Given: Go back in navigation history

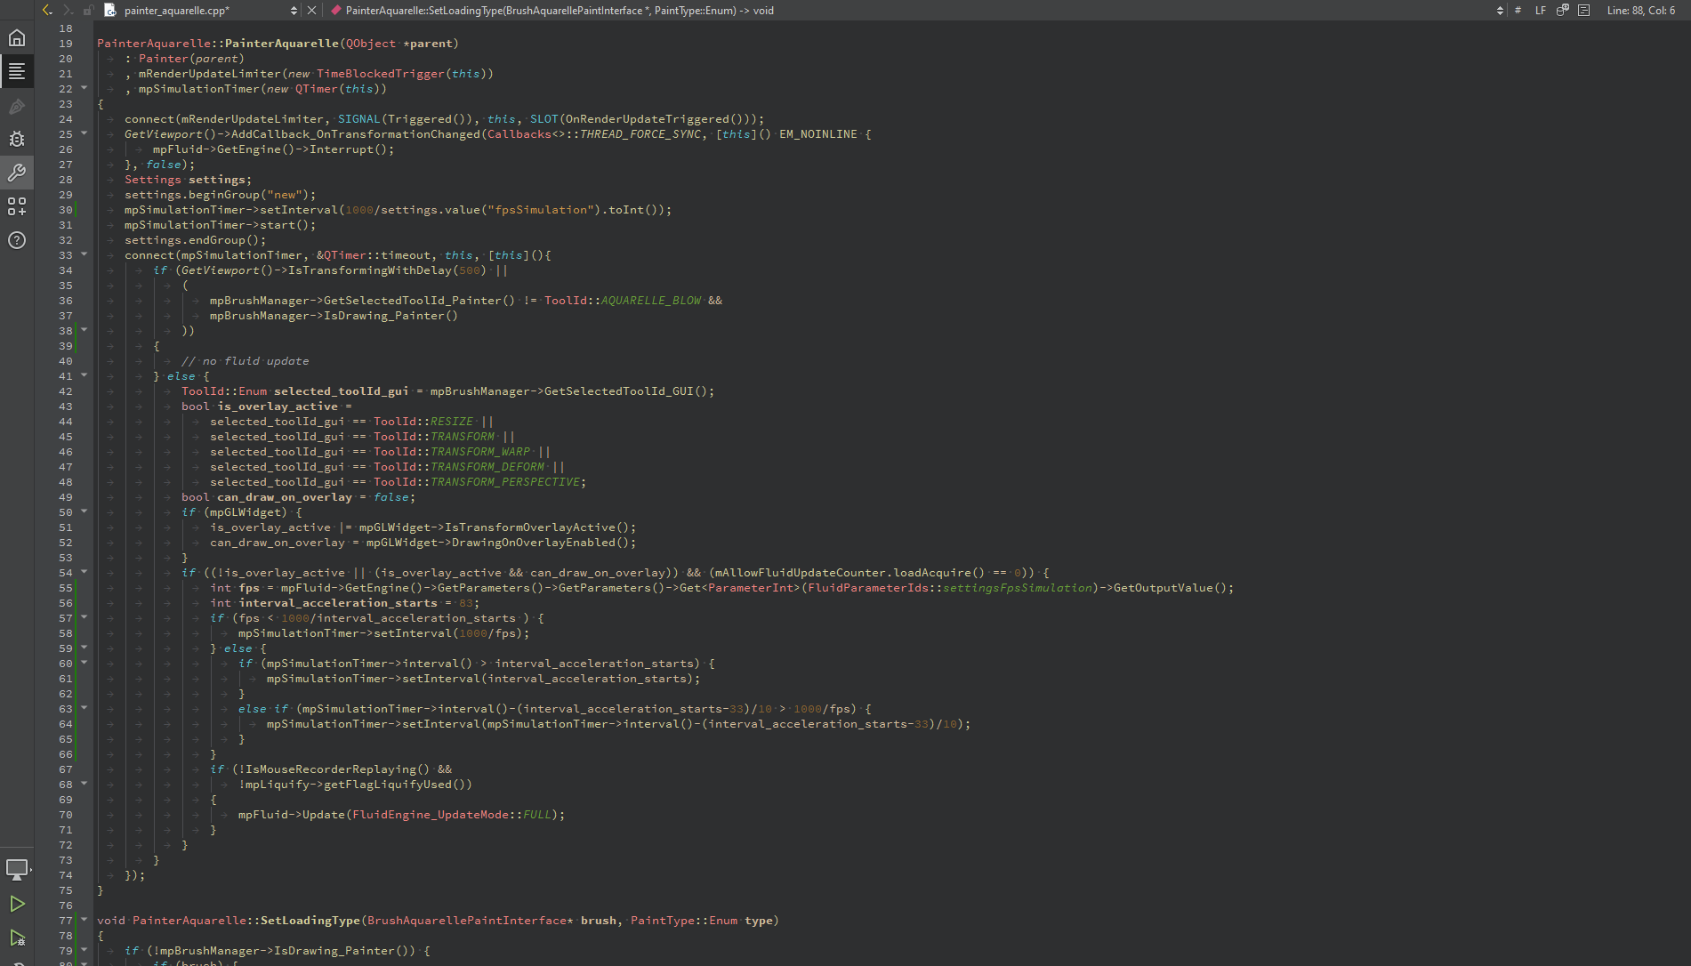Looking at the screenshot, I should [47, 11].
